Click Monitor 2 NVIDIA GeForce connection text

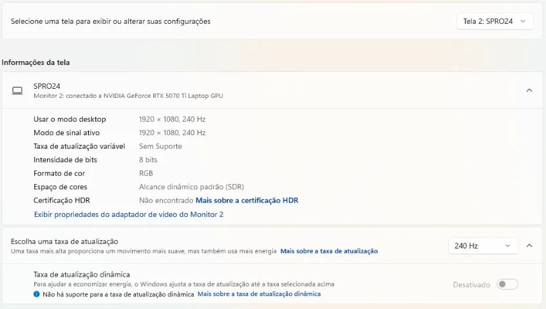click(128, 96)
